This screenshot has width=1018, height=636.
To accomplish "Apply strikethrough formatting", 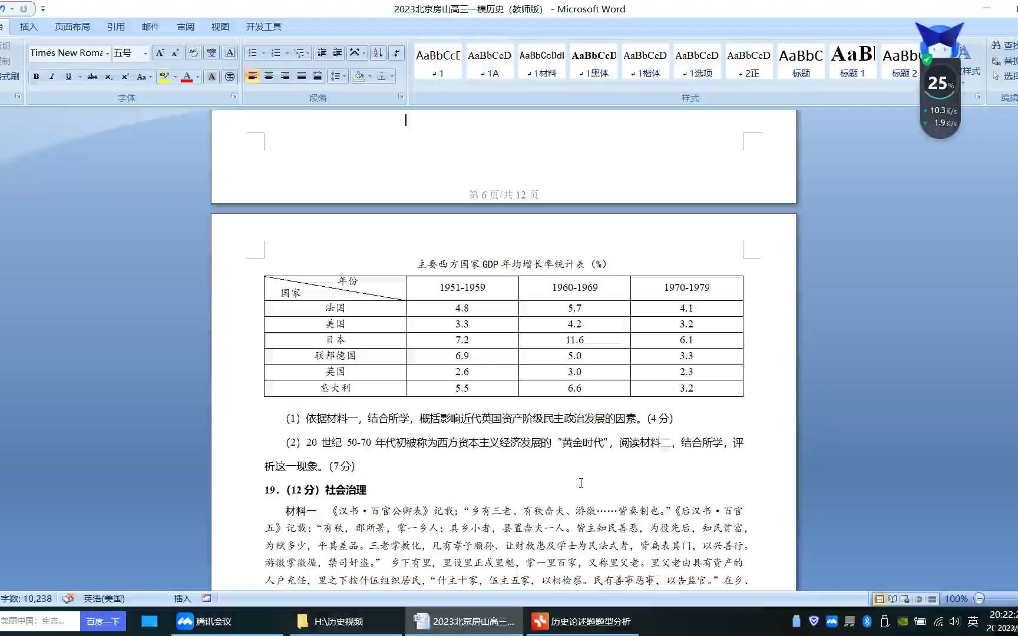I will pyautogui.click(x=92, y=77).
